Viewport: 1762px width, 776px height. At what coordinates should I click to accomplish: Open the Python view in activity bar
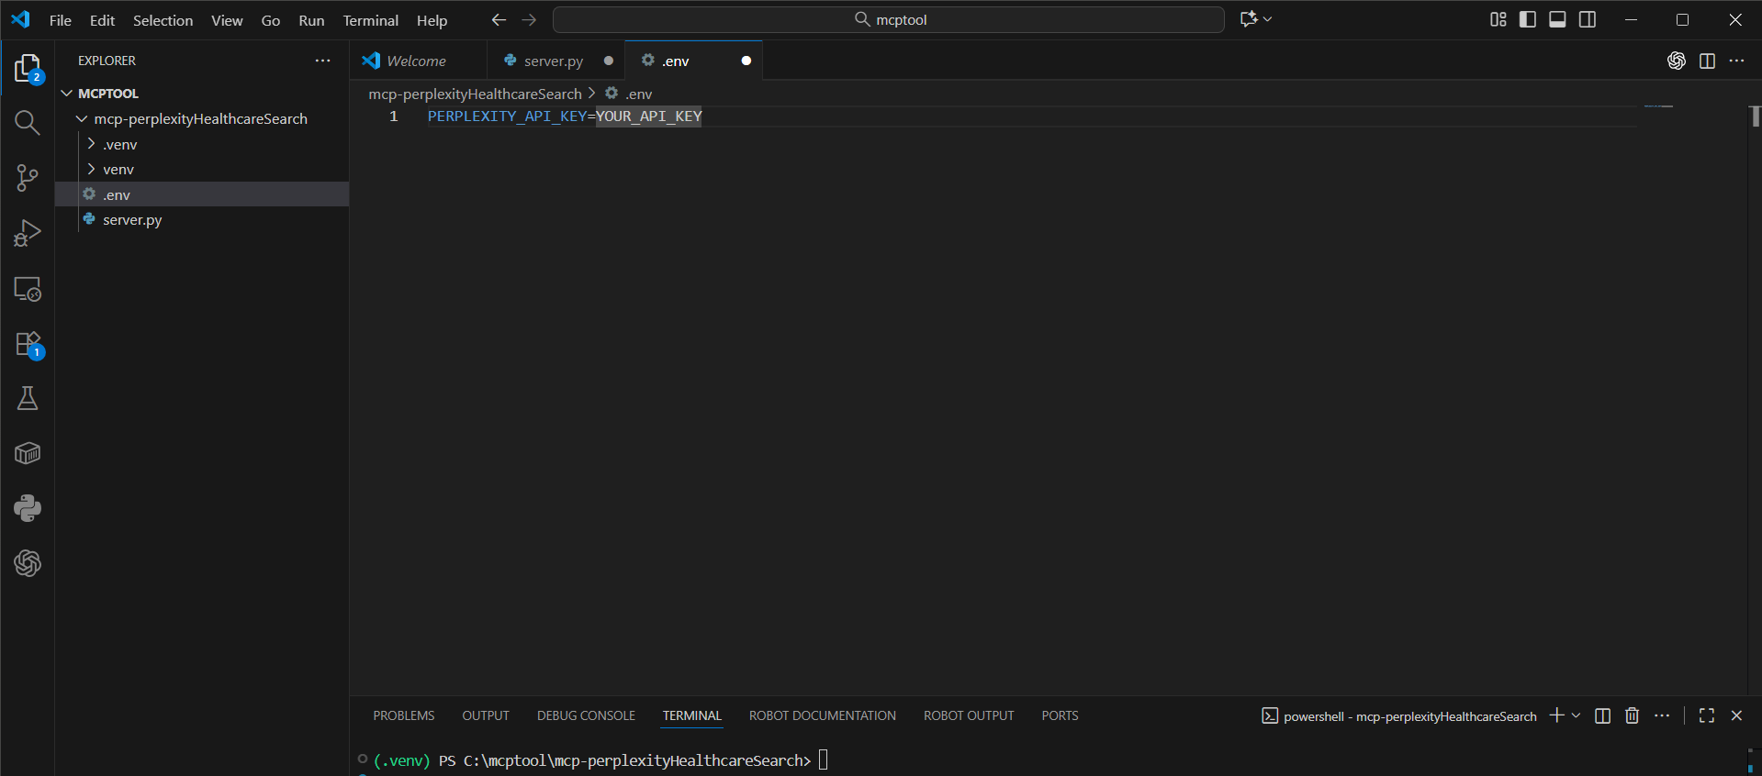click(28, 508)
